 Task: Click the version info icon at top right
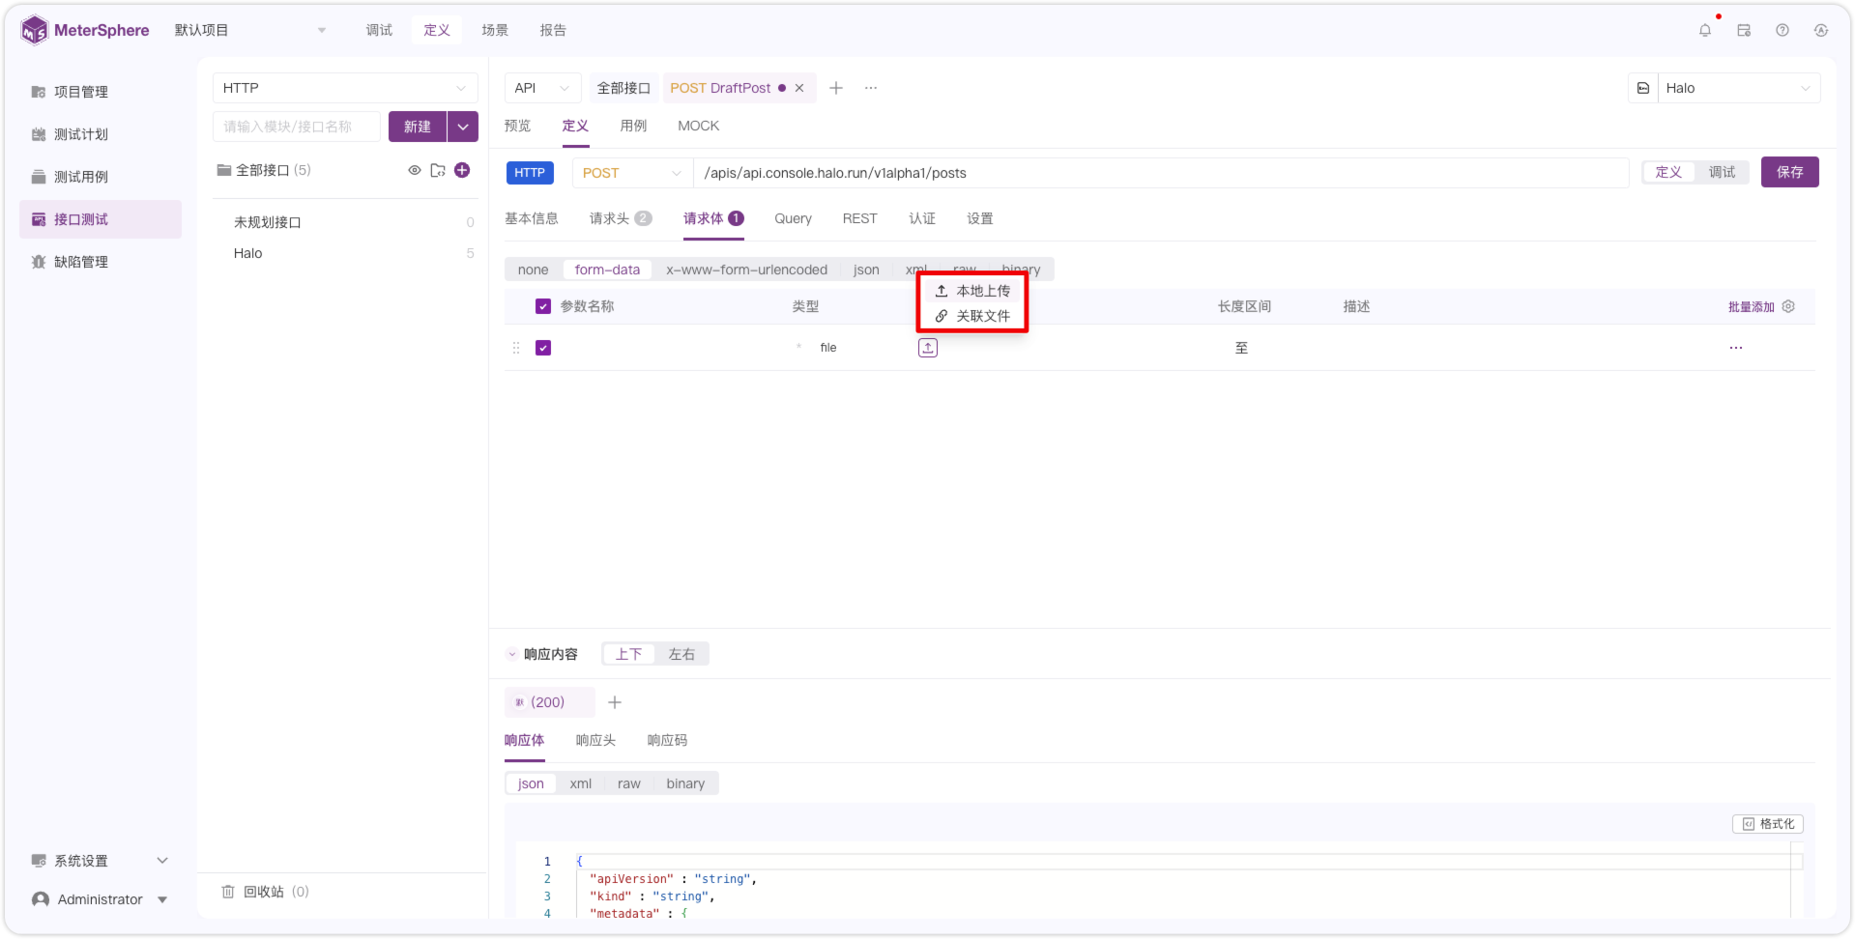(1821, 30)
